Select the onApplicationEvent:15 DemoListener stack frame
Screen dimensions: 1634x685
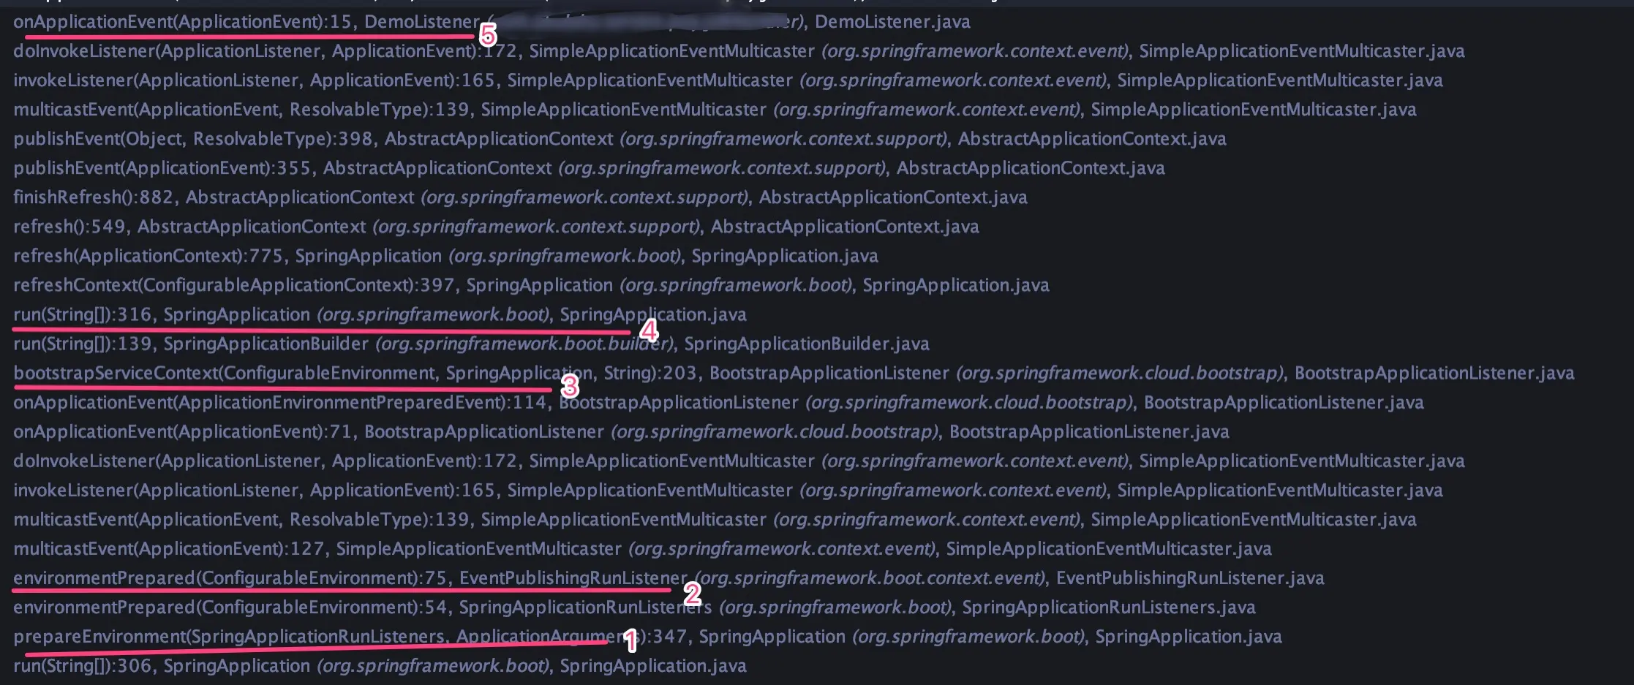click(x=492, y=22)
